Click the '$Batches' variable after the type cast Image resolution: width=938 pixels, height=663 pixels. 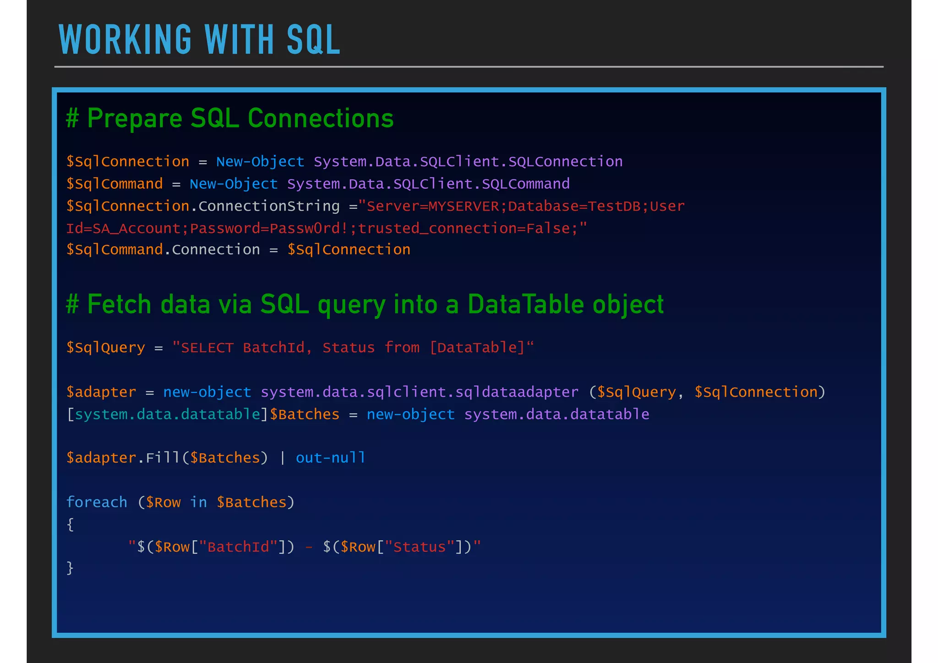(x=305, y=414)
